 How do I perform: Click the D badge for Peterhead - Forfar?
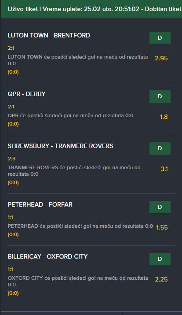coord(160,207)
